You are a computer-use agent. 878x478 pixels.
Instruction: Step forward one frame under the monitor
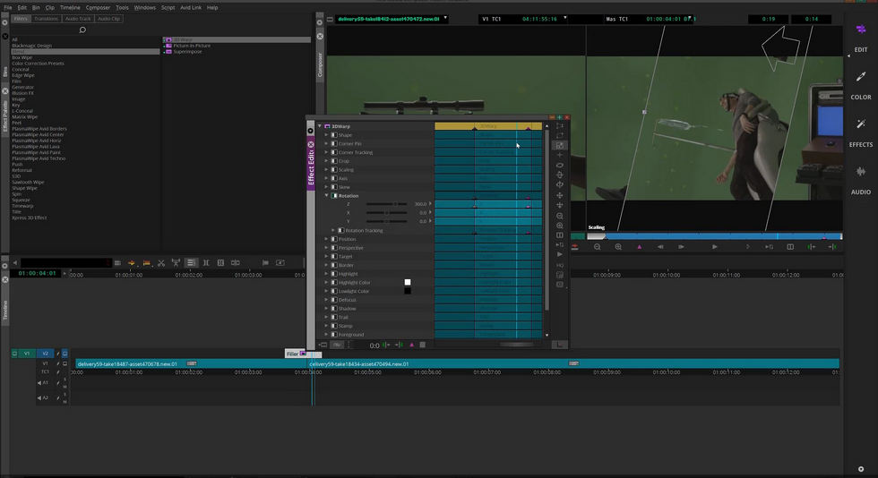tap(681, 247)
